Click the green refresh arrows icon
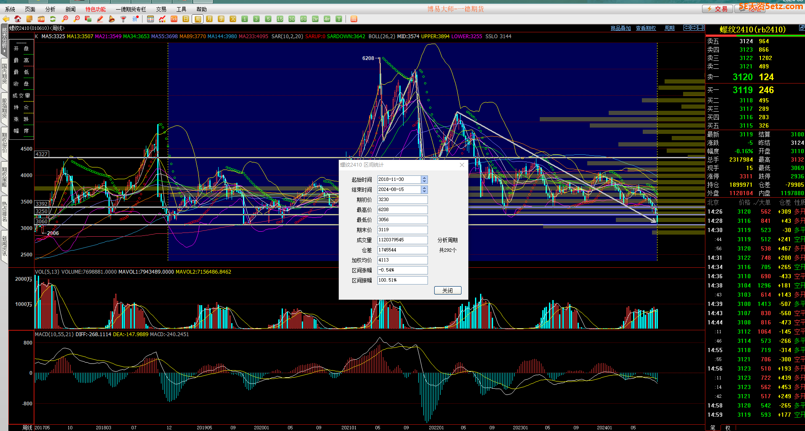The height and width of the screenshot is (431, 805). [x=53, y=19]
